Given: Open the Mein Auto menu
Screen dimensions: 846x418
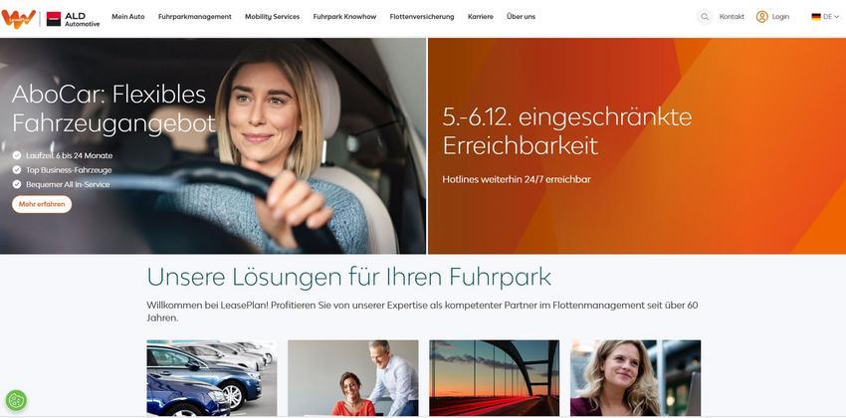Looking at the screenshot, I should 127,17.
